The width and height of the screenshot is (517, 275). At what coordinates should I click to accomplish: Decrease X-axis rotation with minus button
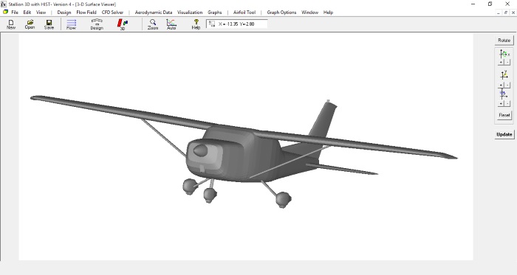[x=507, y=62]
